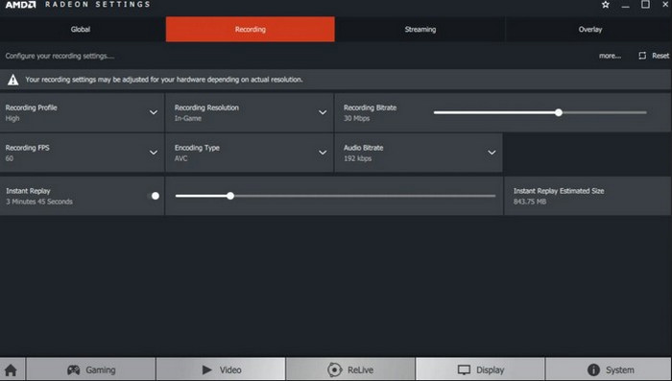Screen dimensions: 672x381
Task: Click the AMD logo in title bar
Action: 20,5
